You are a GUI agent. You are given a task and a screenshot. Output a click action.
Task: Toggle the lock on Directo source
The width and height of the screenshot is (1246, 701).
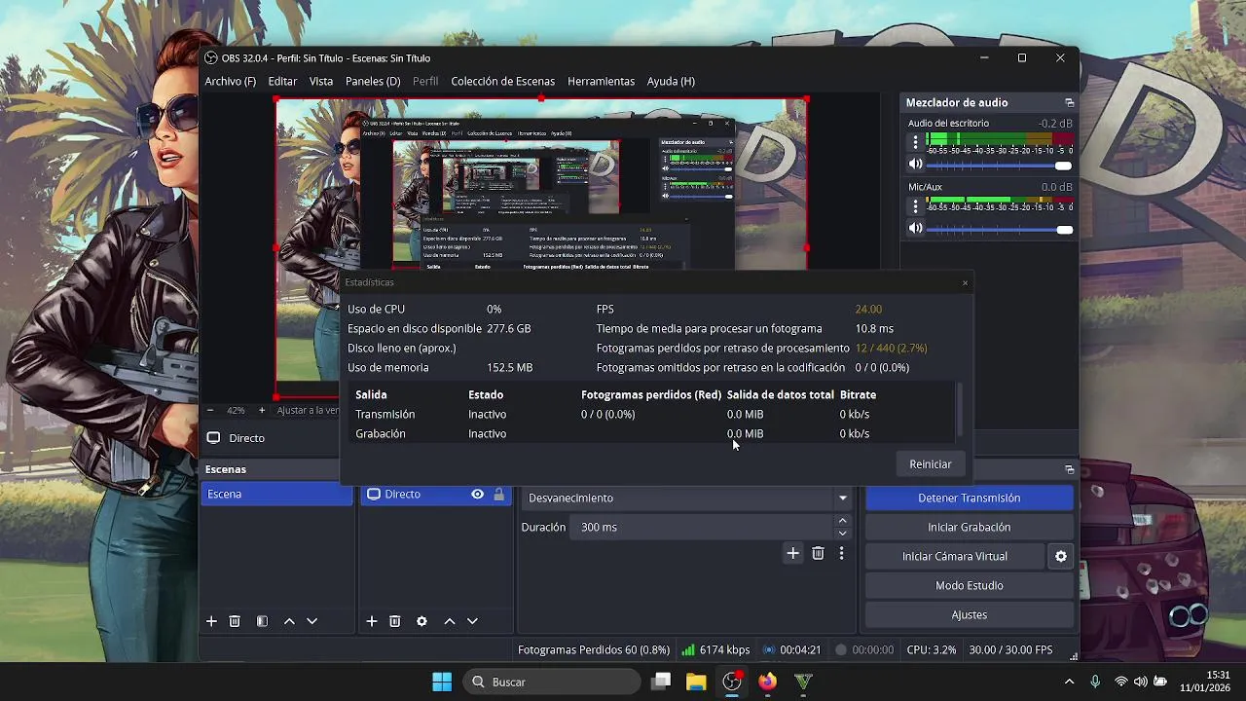[x=499, y=495]
